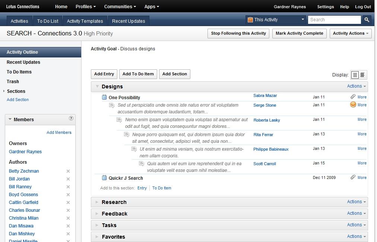This screenshot has height=242, width=377.
Task: Click the search magnifier icon
Action: coord(367,20)
